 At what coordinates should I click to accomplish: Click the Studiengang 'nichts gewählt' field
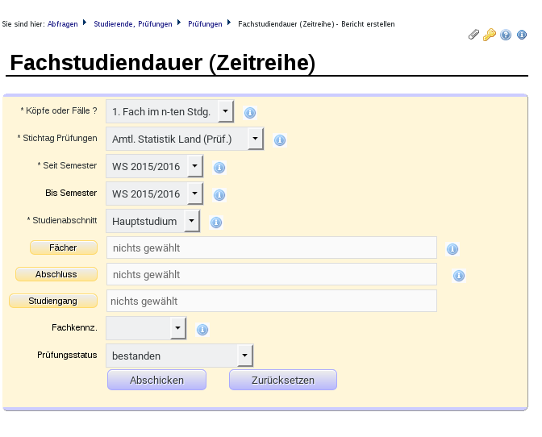tap(272, 301)
